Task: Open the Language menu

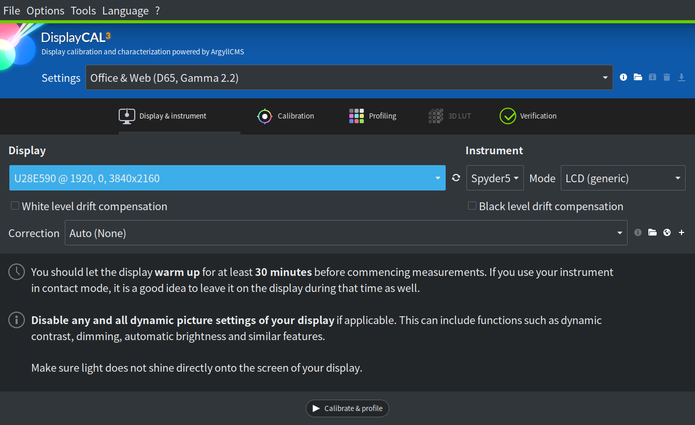Action: point(125,10)
